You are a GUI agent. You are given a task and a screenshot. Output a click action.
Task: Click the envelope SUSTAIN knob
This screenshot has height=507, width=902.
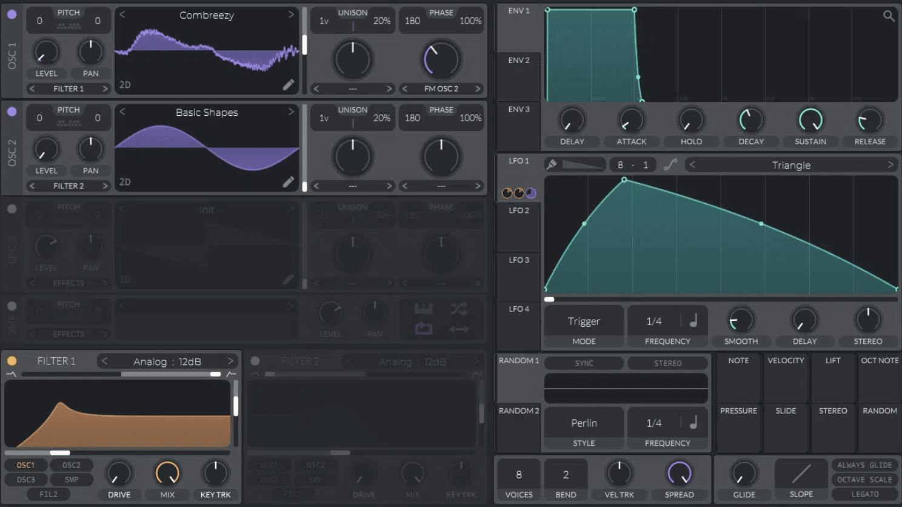(810, 120)
